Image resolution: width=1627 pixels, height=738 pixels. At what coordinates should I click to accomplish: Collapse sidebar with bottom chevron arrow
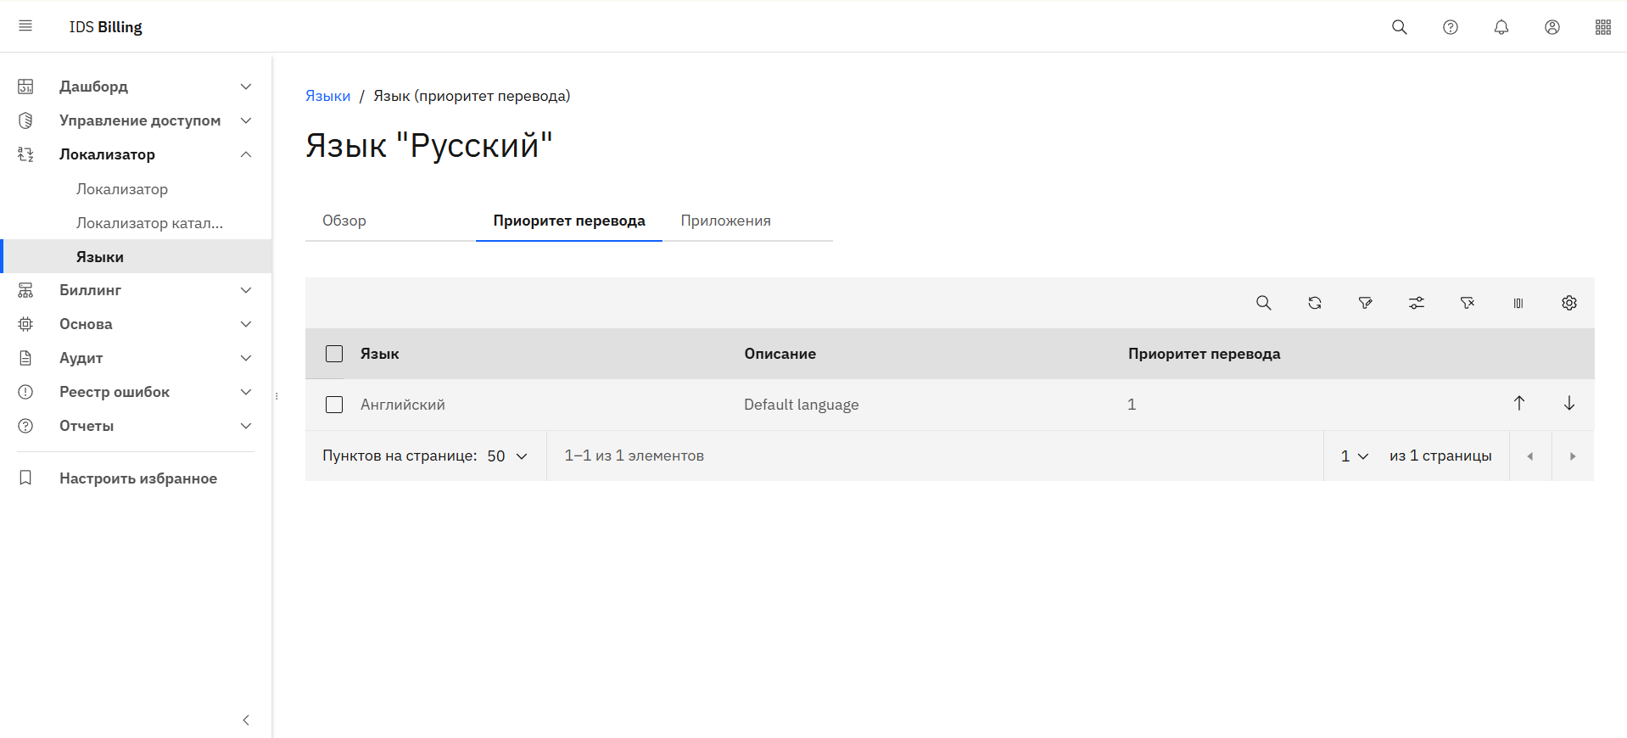[x=246, y=720]
